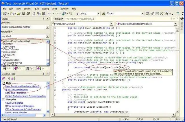Open the Visual C# Samples link
Screen dimensions: 185x122
(14, 103)
